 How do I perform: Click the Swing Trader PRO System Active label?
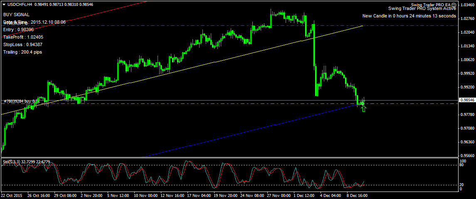422,8
